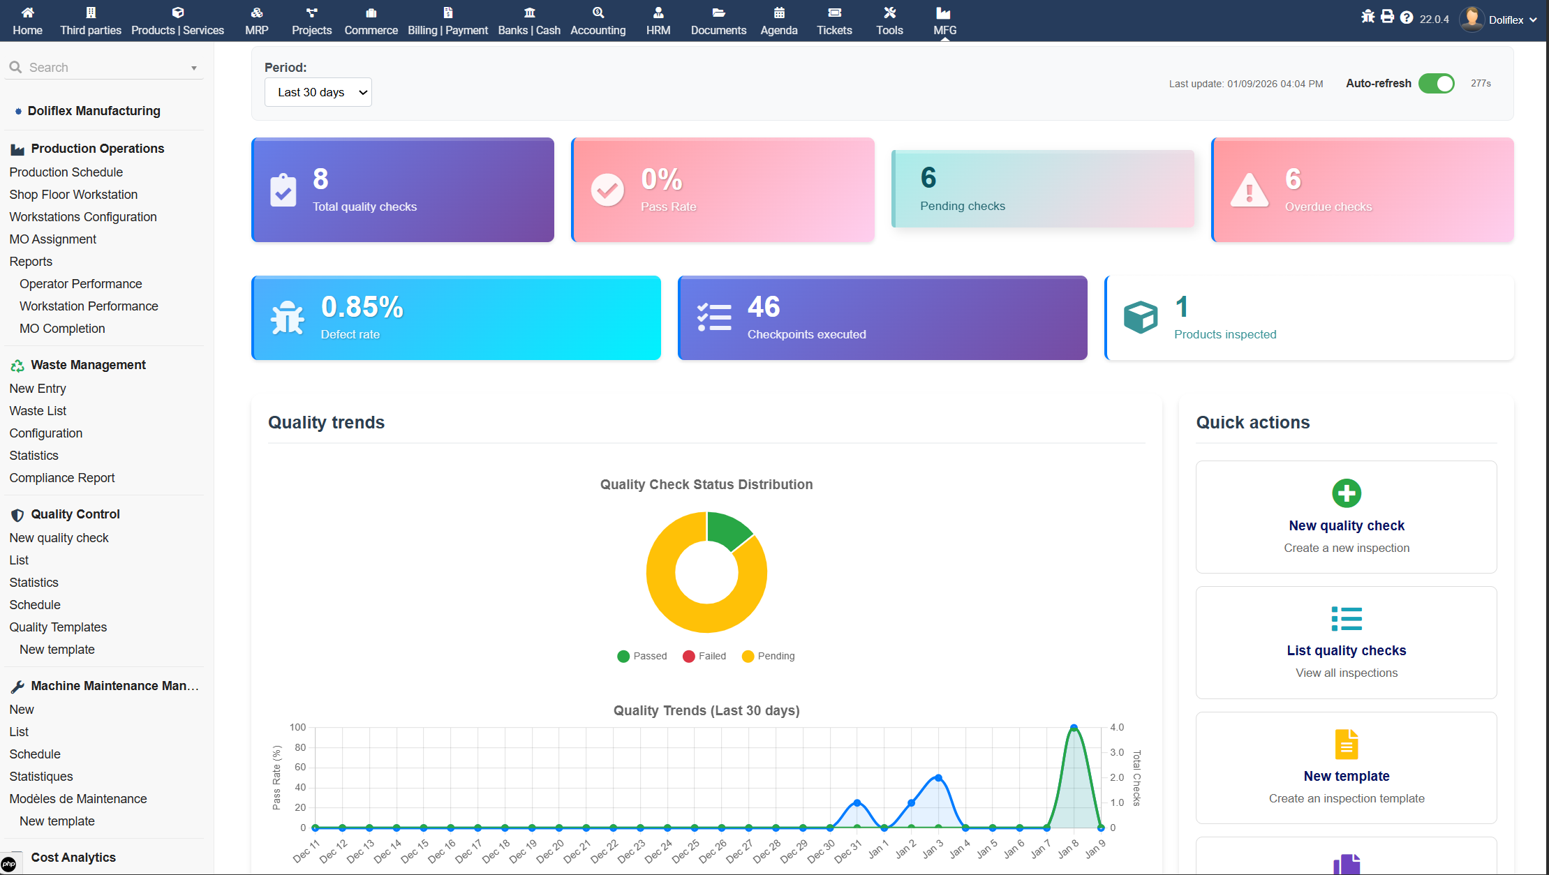Screen dimensions: 1549x875
Task: Open the search box dropdown arrow
Action: [193, 68]
